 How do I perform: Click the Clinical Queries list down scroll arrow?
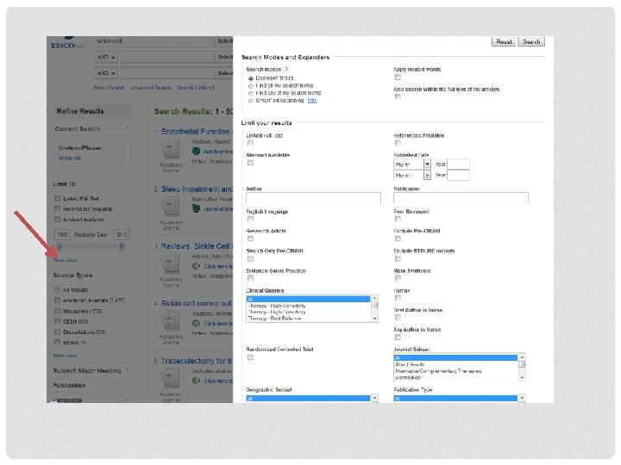[x=375, y=319]
